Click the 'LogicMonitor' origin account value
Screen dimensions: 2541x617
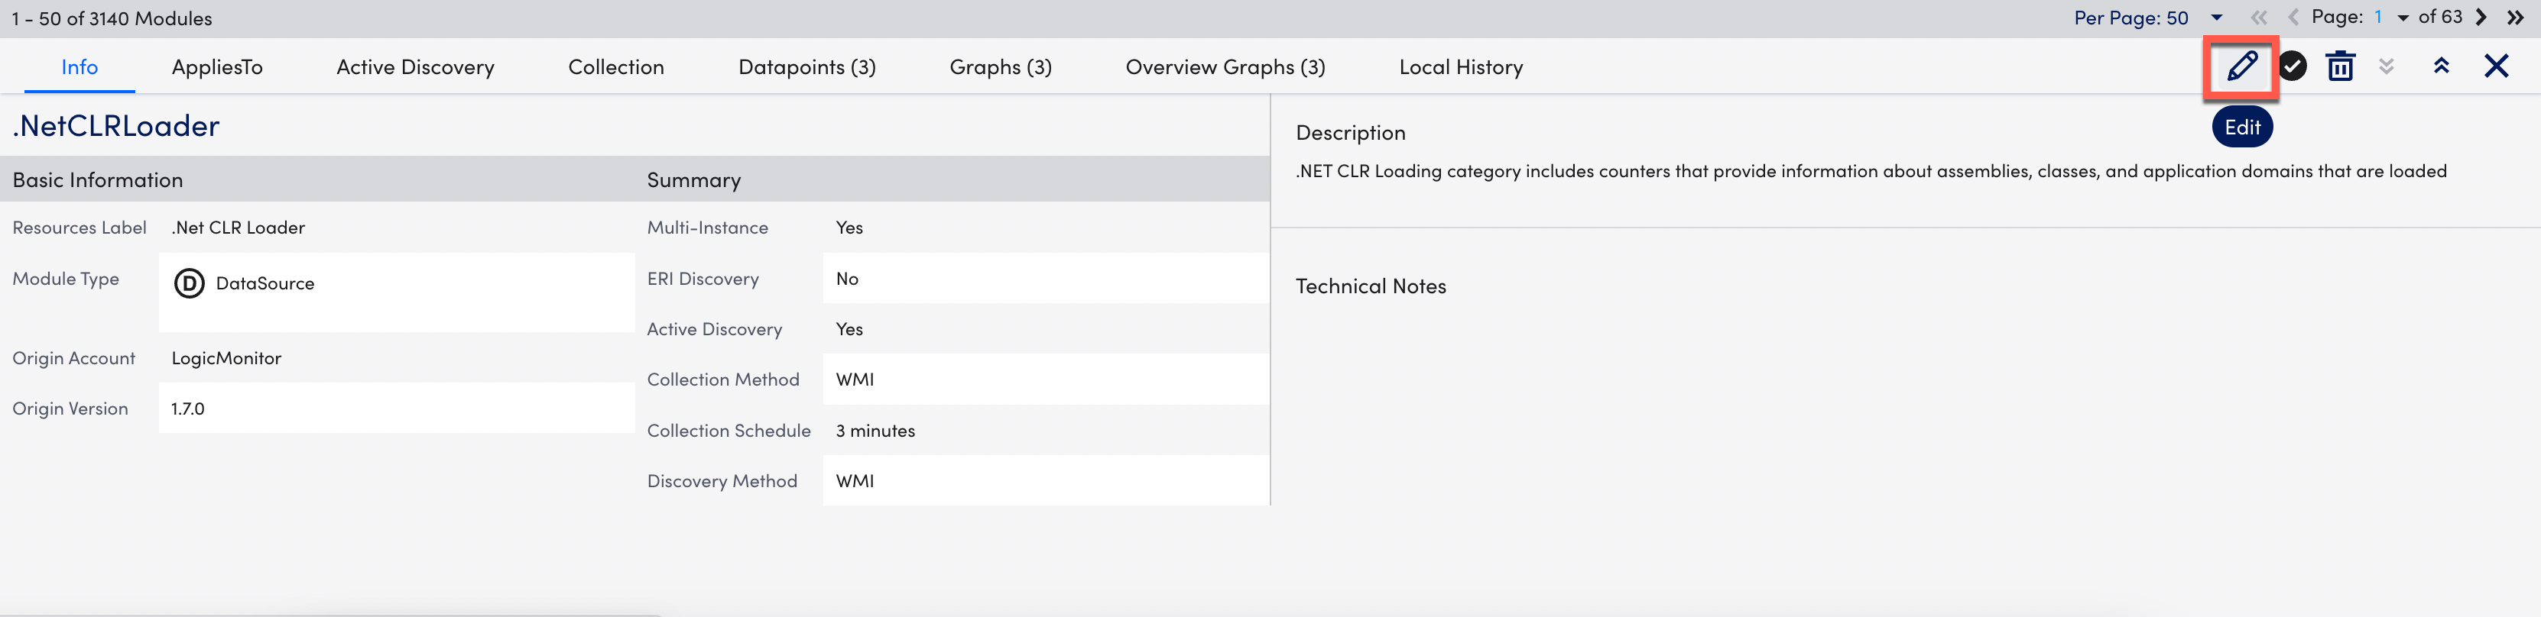226,359
